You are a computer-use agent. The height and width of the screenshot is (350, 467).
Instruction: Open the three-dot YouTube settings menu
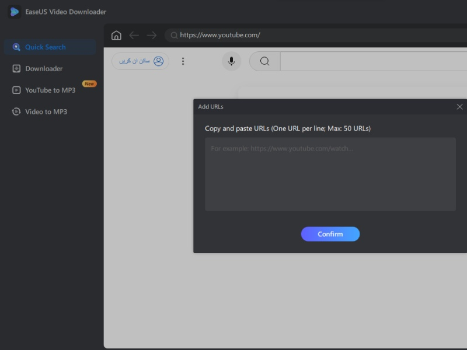[x=183, y=61]
